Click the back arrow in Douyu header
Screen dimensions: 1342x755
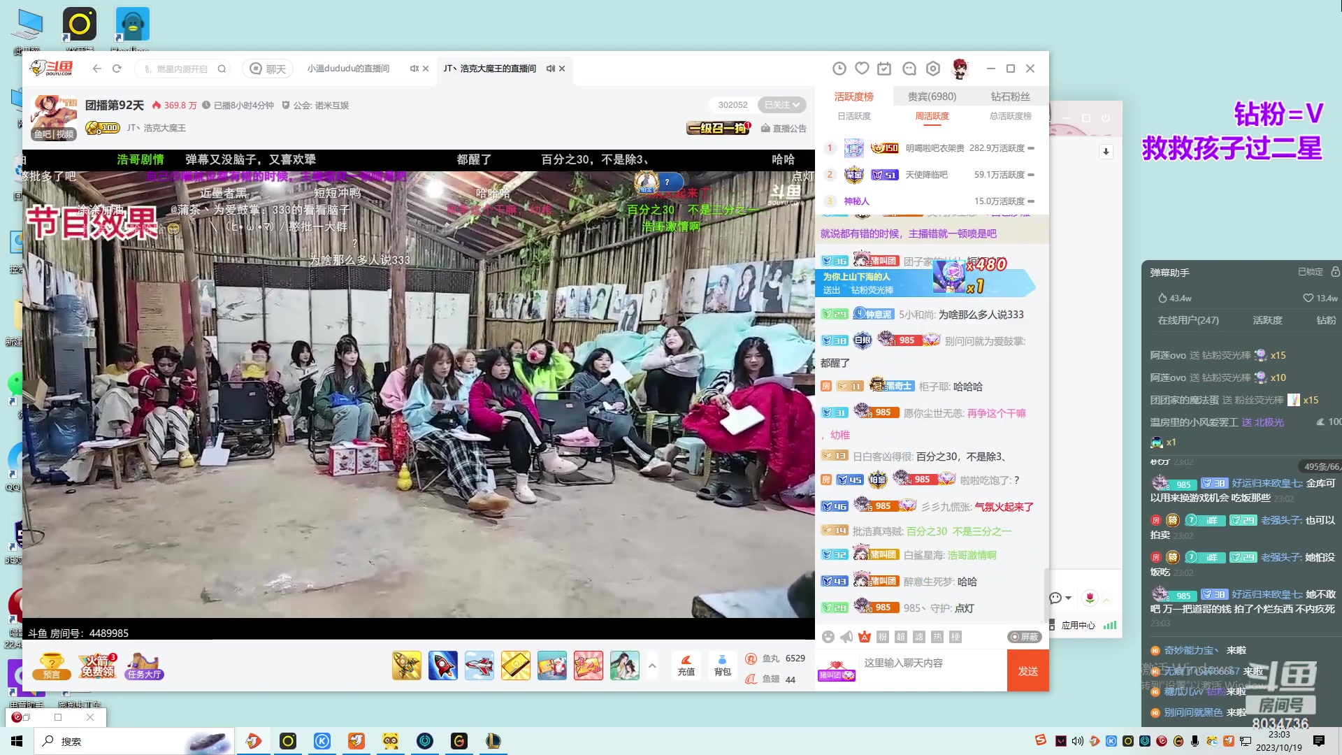97,69
